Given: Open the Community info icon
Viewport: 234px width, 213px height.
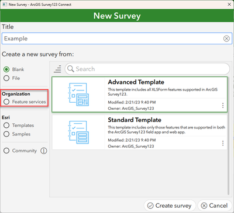Looking at the screenshot, I should pyautogui.click(x=44, y=151).
